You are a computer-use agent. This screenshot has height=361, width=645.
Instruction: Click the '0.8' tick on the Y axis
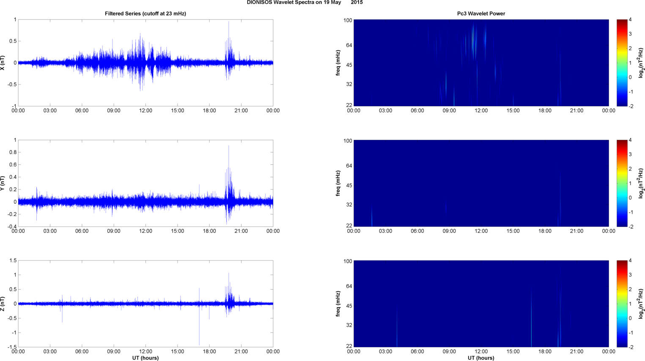click(x=13, y=153)
